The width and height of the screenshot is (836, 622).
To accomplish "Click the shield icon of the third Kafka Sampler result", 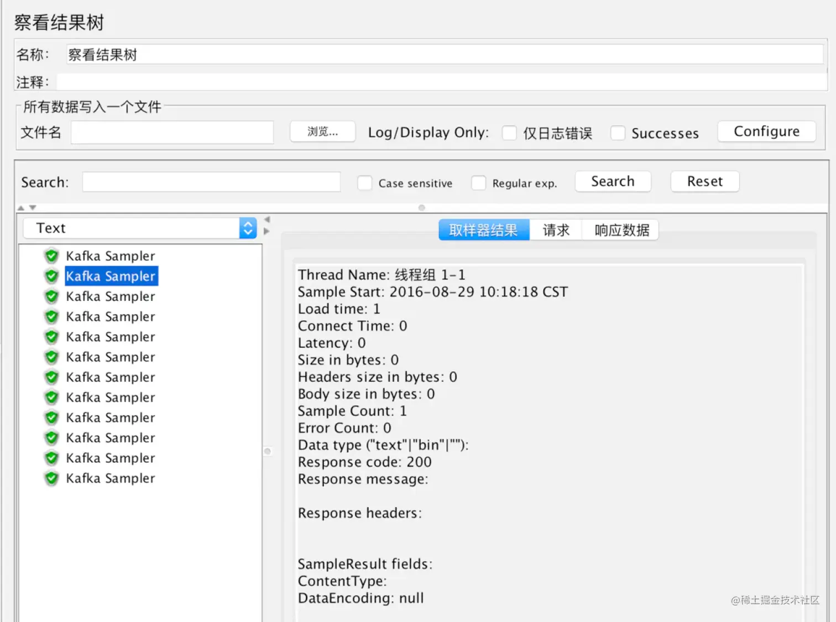I will [51, 296].
